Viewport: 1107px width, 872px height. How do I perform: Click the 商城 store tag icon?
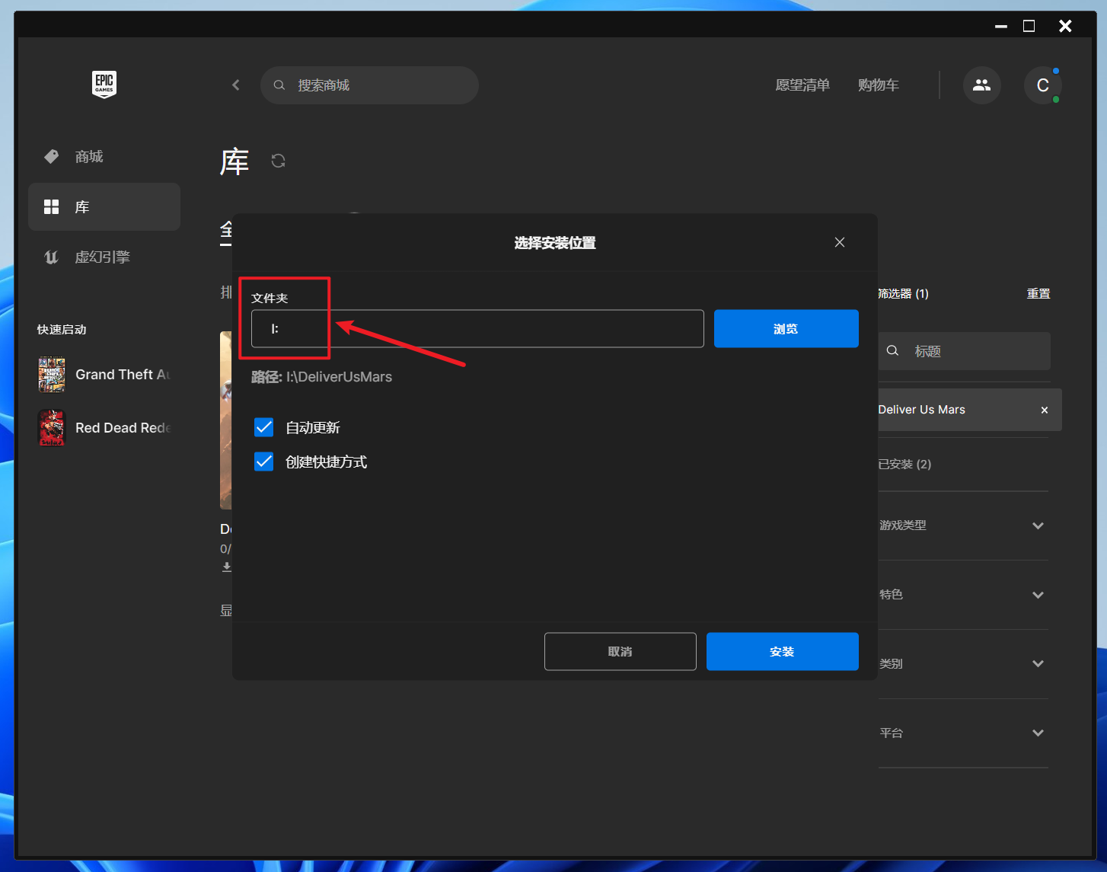52,157
